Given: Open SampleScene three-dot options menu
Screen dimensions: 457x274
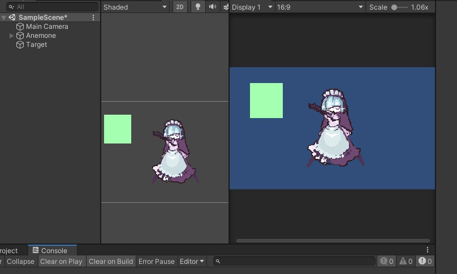Looking at the screenshot, I should pyautogui.click(x=93, y=18).
